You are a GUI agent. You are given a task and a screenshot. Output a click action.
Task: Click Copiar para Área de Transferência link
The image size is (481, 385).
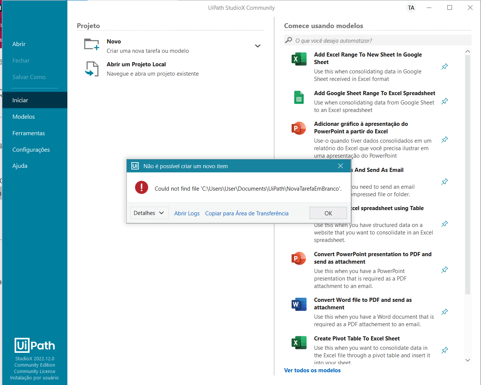click(x=247, y=213)
